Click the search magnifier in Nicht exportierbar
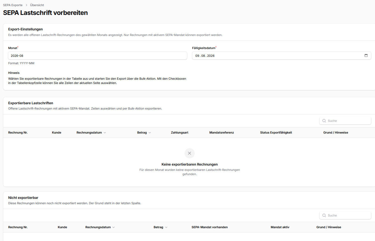 (324, 215)
